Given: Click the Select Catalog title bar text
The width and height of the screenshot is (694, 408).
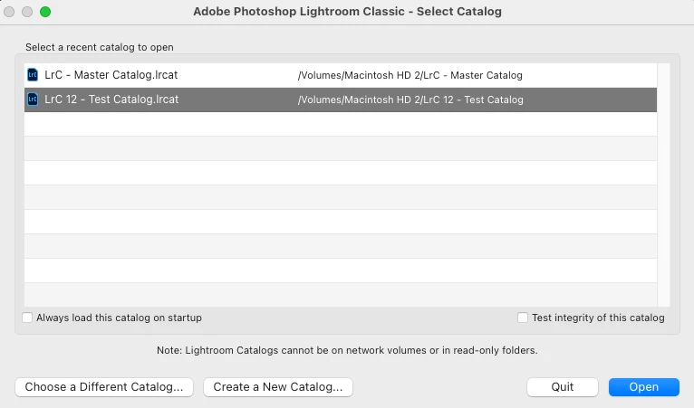Looking at the screenshot, I should pos(347,12).
